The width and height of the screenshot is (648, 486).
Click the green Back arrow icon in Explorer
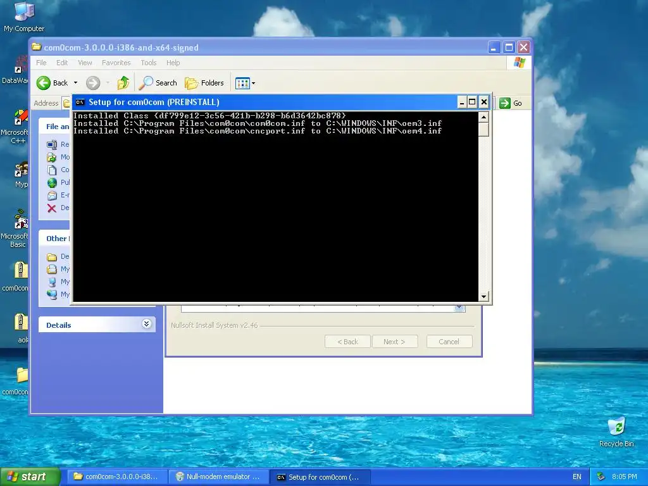click(44, 83)
